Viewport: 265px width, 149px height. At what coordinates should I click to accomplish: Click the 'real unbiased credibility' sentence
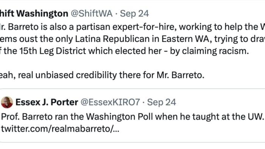tap(102, 75)
